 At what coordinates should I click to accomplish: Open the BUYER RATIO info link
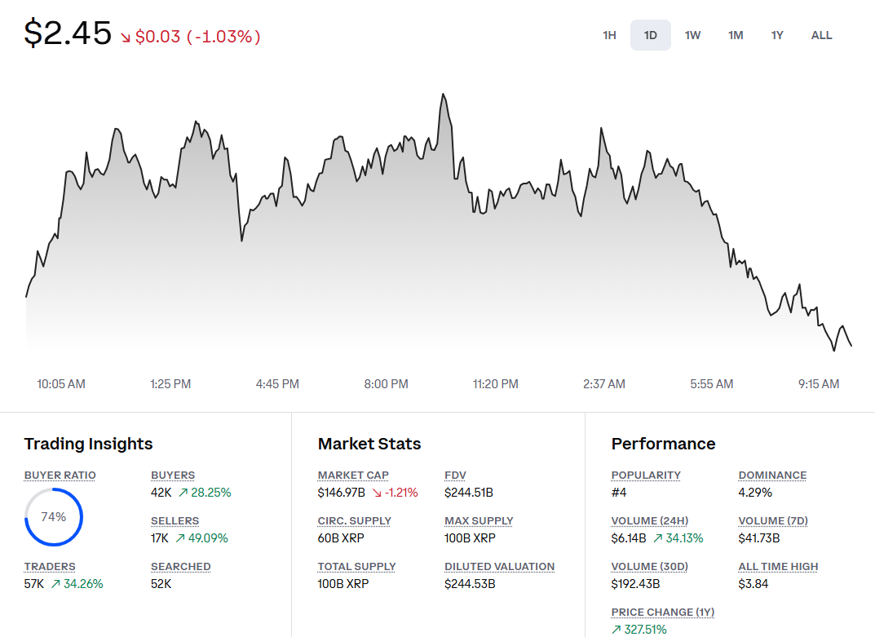point(60,475)
